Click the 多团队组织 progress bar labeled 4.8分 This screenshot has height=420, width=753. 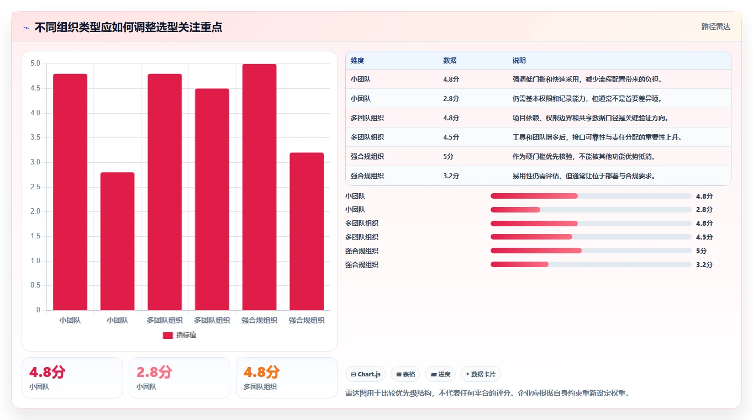pyautogui.click(x=591, y=224)
